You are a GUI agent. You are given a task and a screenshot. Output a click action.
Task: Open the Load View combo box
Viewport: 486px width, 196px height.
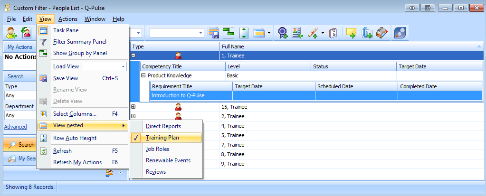point(104,66)
